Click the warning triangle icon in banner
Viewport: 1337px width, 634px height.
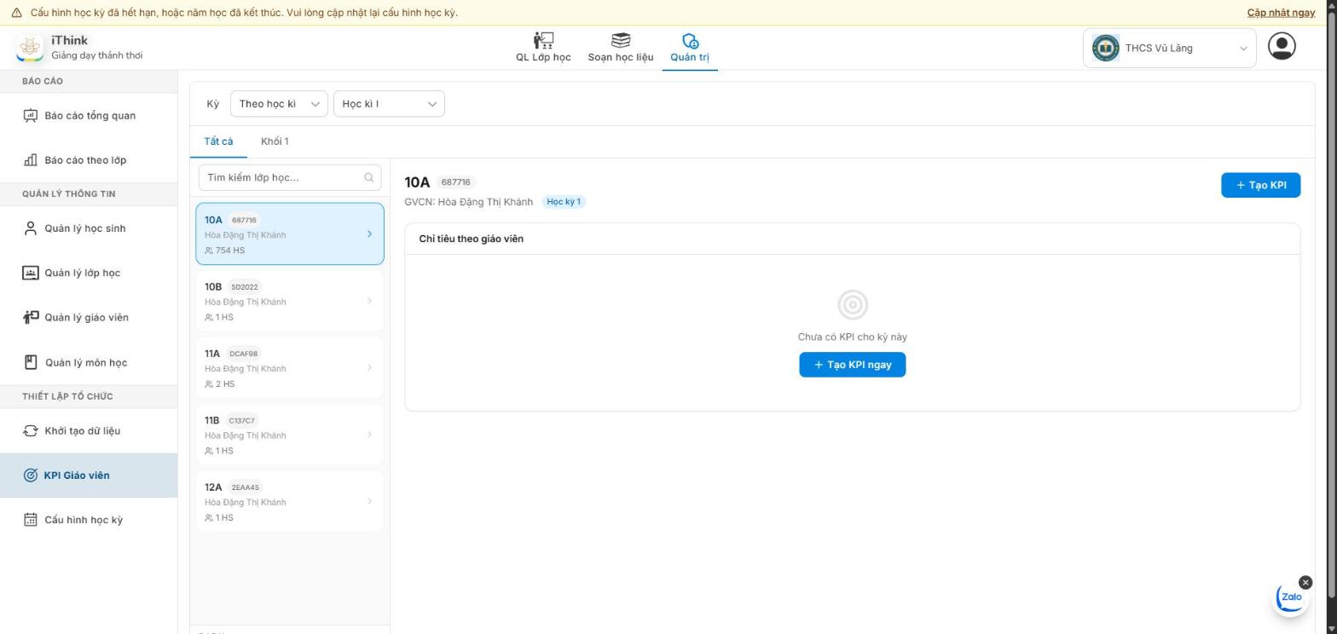16,13
